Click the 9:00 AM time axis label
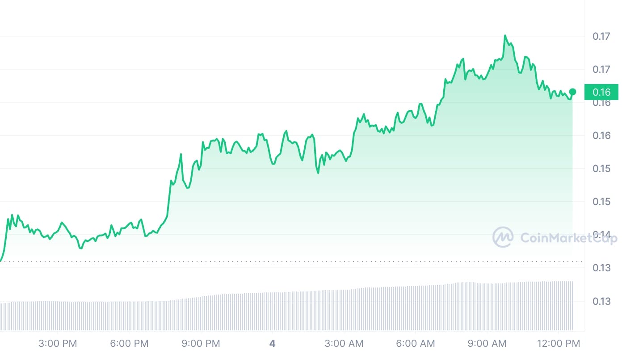 [x=487, y=343]
